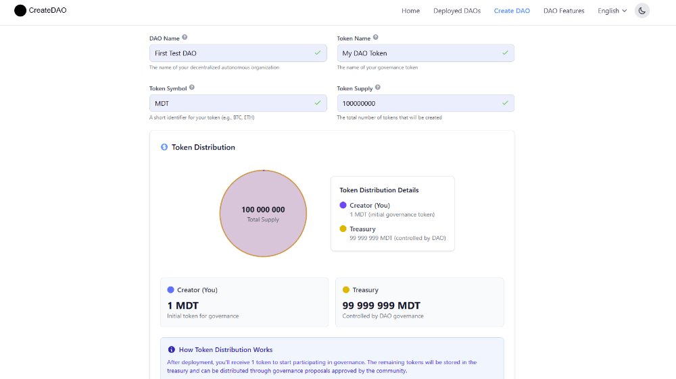Click 'How Token Distribution Works' heading
The height and width of the screenshot is (379, 676).
[226, 350]
